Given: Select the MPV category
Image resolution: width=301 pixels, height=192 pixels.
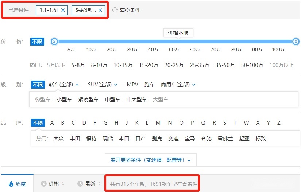Looking at the screenshot, I should click(x=132, y=85).
